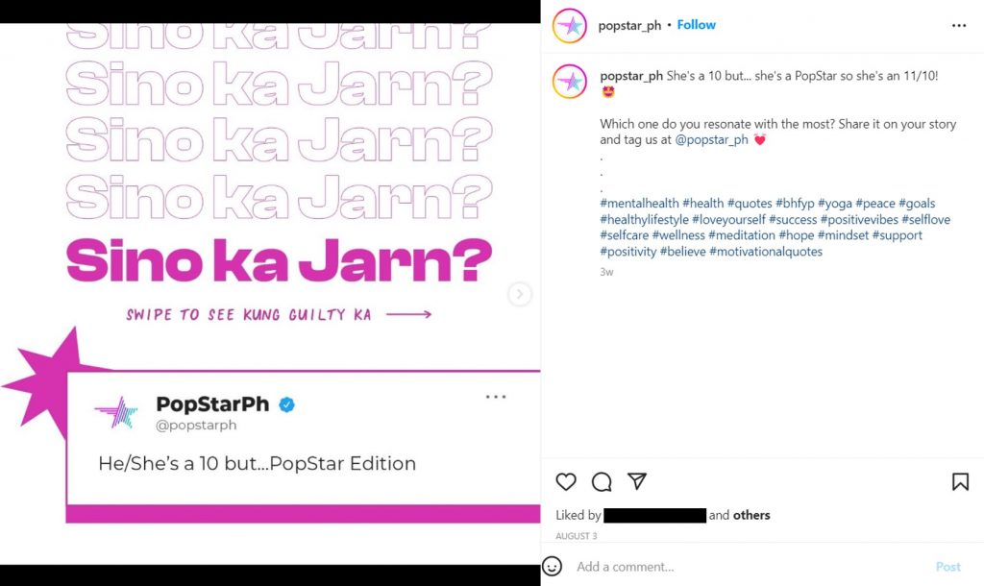The height and width of the screenshot is (586, 984).
Task: Open the #mentalhealth hashtag
Action: 639,204
